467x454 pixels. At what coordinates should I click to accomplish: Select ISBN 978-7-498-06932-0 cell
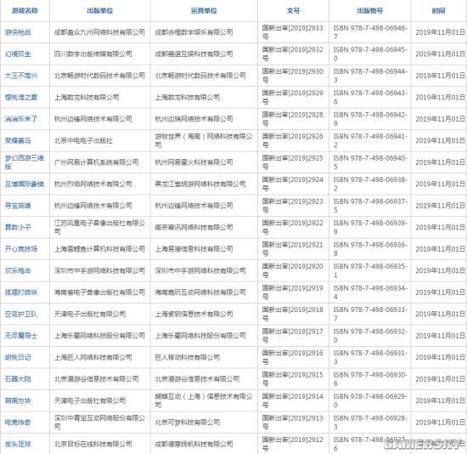[370, 336]
